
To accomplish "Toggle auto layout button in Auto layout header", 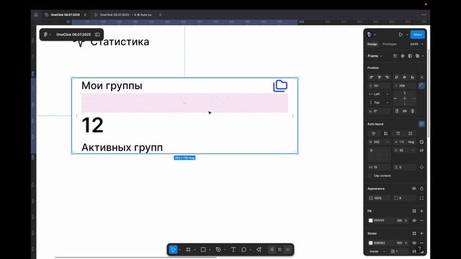I will click(x=421, y=124).
